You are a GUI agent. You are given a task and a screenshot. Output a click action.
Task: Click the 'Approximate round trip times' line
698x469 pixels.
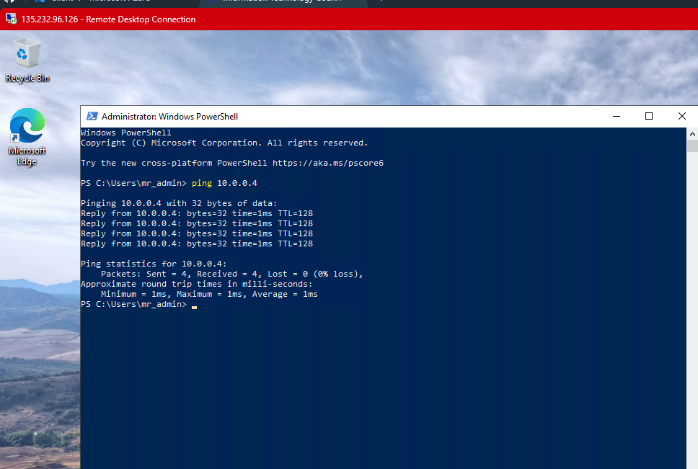tap(196, 284)
